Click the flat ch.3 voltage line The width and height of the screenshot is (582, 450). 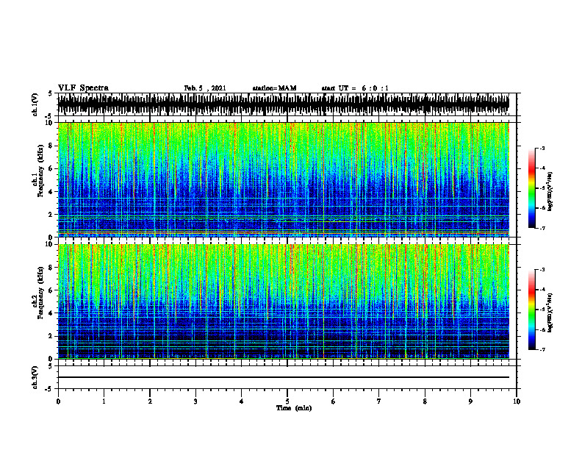pyautogui.click(x=284, y=377)
